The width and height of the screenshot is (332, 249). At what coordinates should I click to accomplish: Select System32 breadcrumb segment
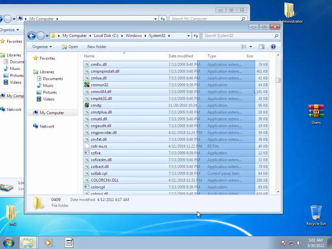tap(157, 36)
